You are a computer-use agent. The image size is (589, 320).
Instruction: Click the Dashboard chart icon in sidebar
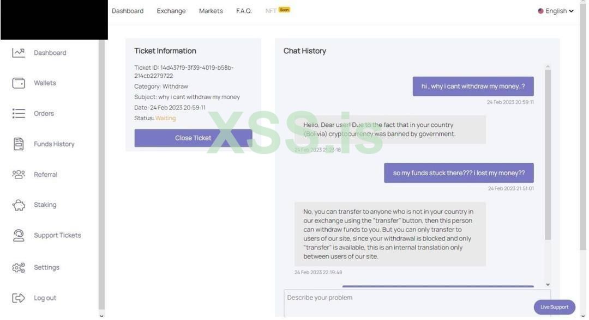click(x=19, y=53)
